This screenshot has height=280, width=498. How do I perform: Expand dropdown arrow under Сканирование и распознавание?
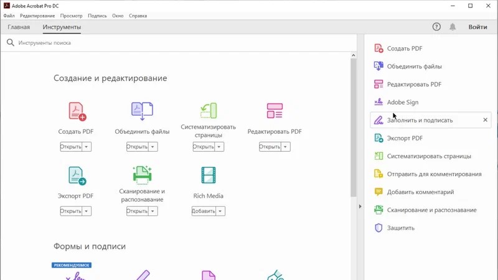pos(153,211)
